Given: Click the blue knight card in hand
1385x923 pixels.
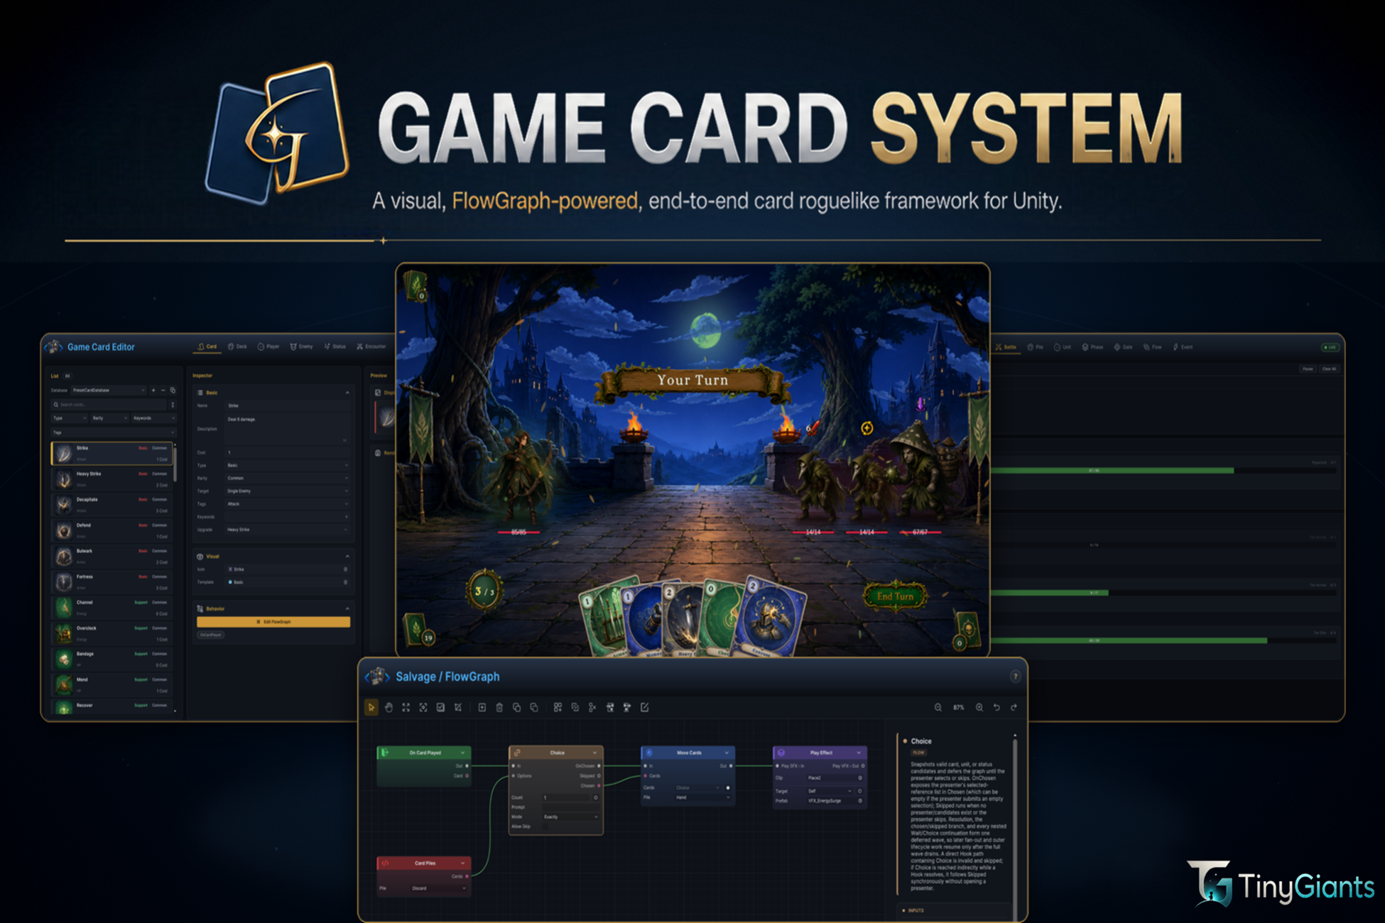Looking at the screenshot, I should tap(771, 616).
